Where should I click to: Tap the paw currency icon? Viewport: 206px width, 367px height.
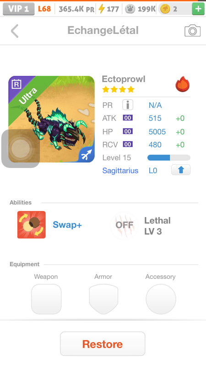click(130, 9)
